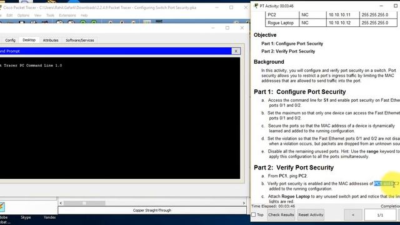
Task: Click step 'From PC1, ping PC2'
Action: (287, 176)
